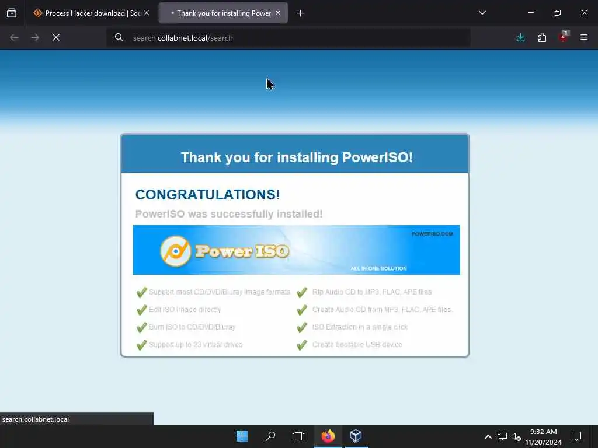
Task: Open the notification center icon
Action: click(x=576, y=436)
